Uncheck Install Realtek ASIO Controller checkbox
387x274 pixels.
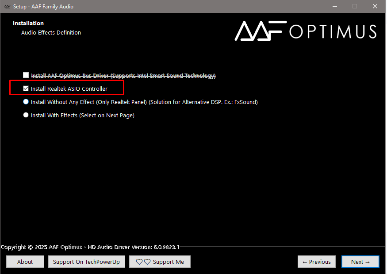coord(26,89)
